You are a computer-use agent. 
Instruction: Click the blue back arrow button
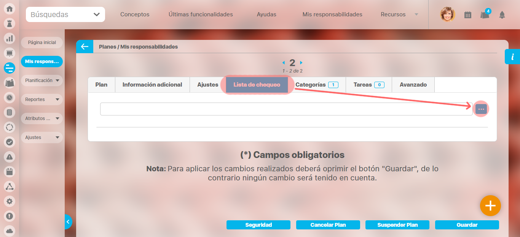coord(84,47)
